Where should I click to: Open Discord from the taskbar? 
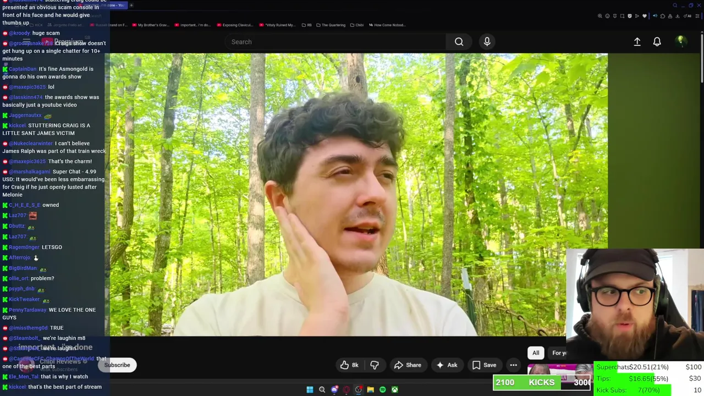[334, 390]
